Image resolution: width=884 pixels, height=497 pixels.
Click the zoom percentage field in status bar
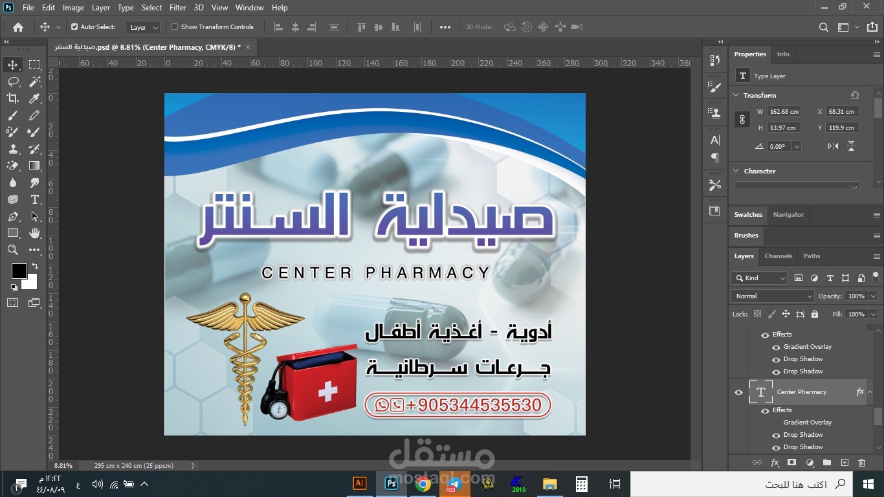(63, 465)
